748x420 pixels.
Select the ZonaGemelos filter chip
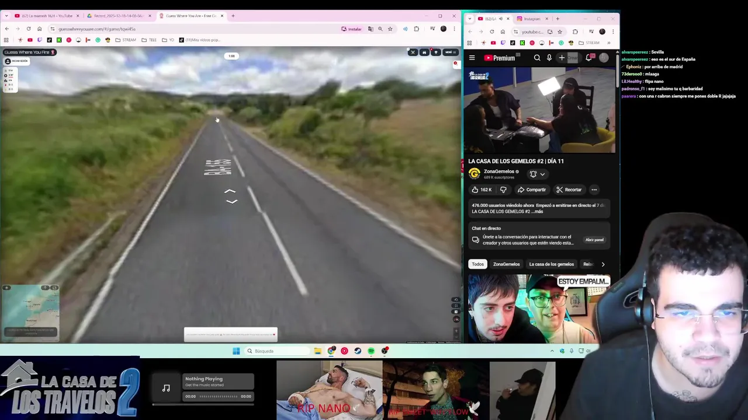tap(506, 264)
